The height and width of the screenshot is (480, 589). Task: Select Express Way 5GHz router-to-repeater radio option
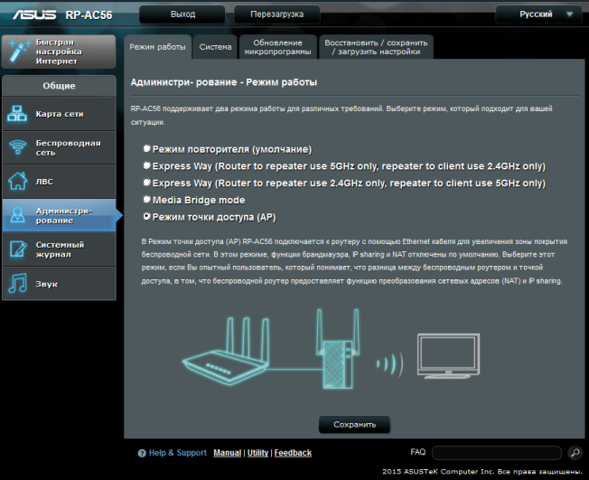[146, 165]
